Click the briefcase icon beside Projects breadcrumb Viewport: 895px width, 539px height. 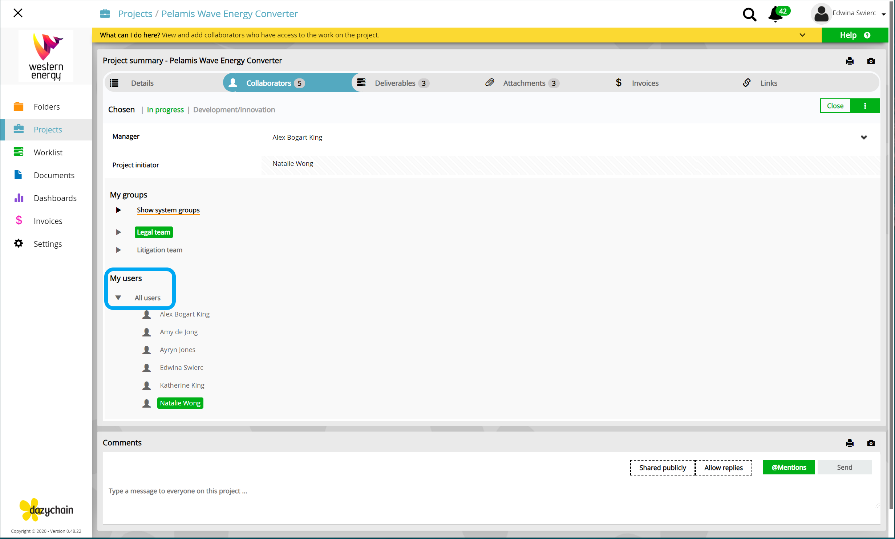click(105, 13)
